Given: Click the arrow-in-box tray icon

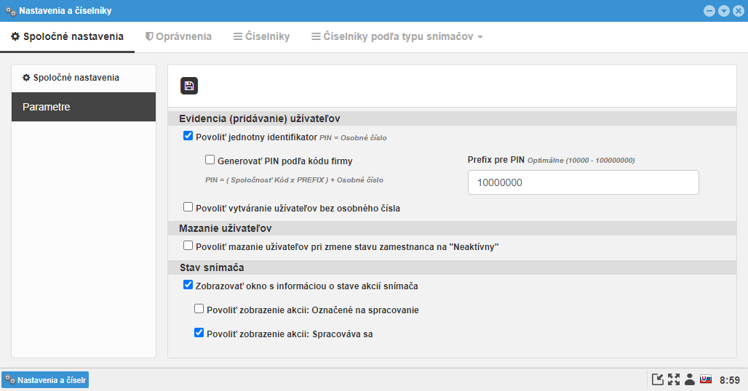Looking at the screenshot, I should (x=658, y=379).
